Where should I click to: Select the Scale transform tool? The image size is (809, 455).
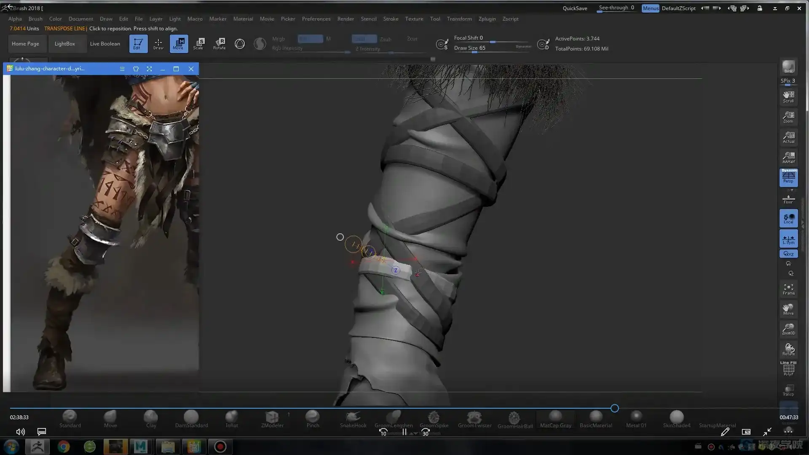[198, 43]
